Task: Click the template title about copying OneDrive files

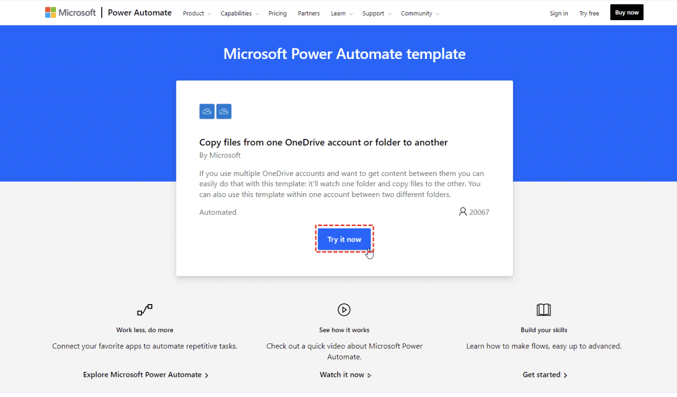Action: 323,142
